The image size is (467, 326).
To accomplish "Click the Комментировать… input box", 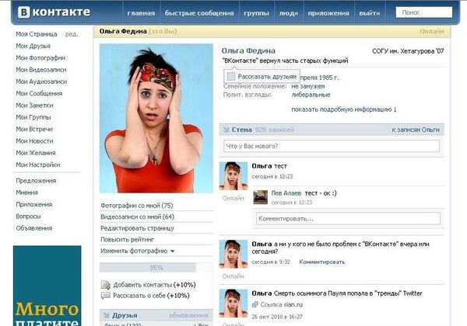I will pos(348,219).
